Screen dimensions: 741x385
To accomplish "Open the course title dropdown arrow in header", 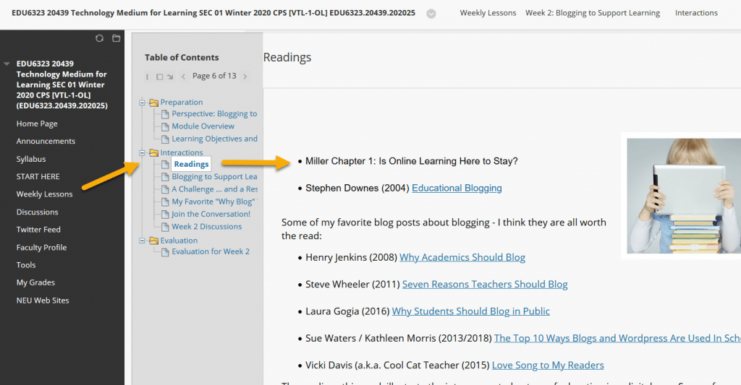I will (431, 14).
